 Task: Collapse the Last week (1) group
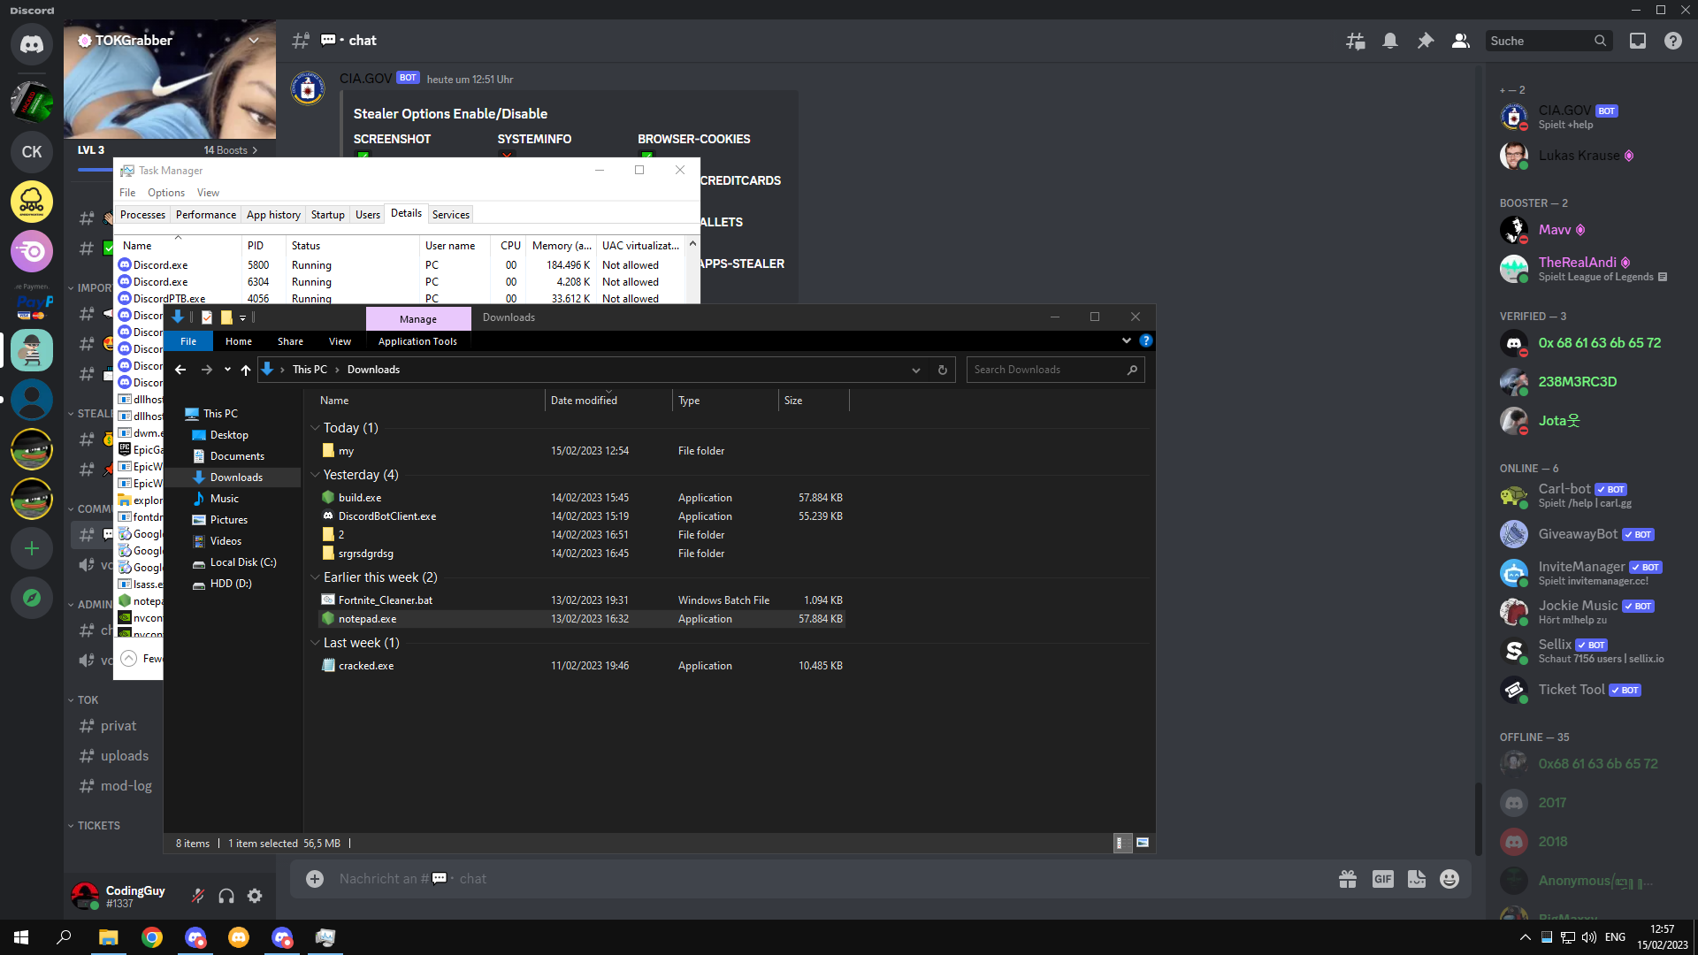315,643
